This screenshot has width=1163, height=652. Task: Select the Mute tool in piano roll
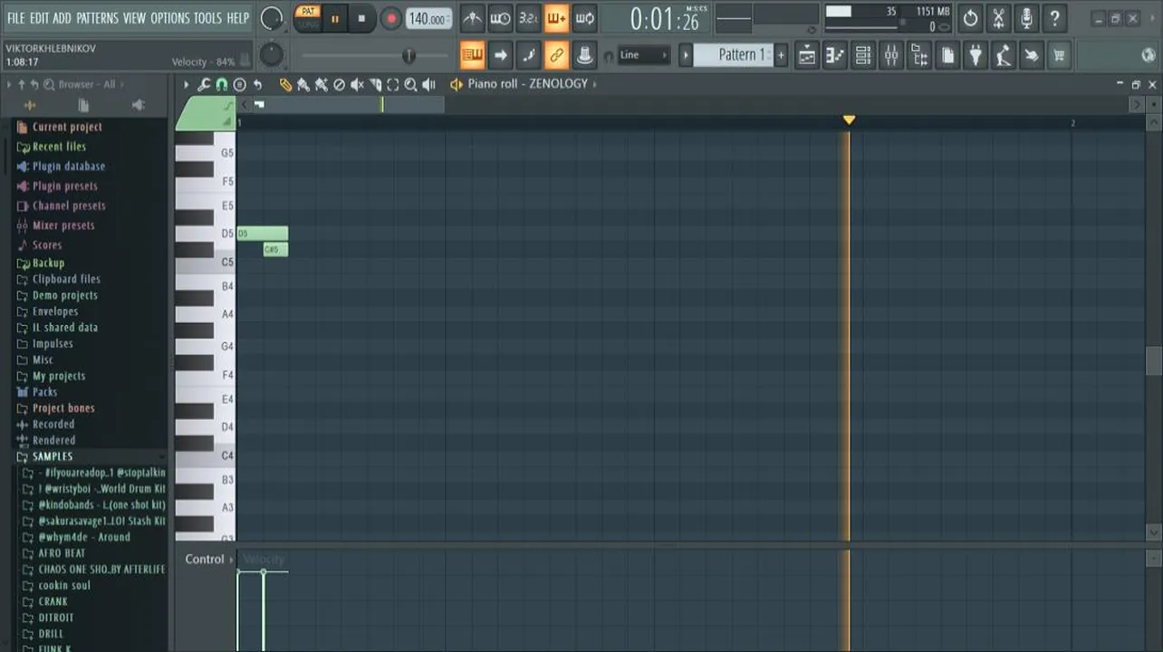coord(357,84)
